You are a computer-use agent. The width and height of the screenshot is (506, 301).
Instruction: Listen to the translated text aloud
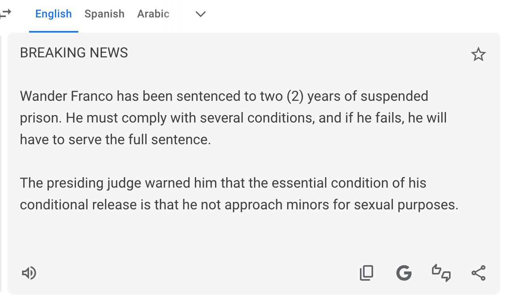(x=29, y=273)
